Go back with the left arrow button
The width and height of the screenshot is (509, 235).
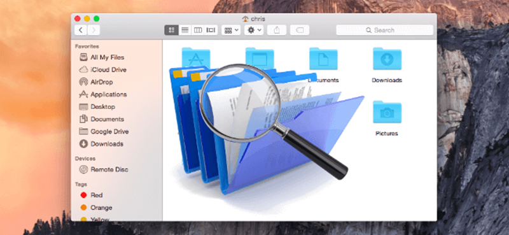(x=81, y=30)
